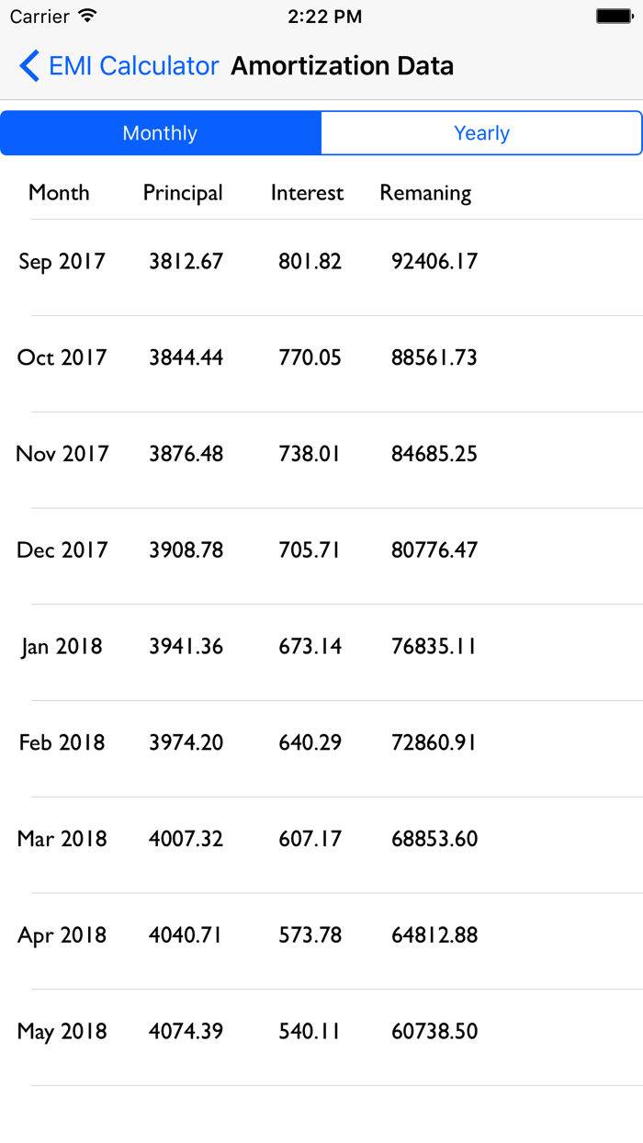Tap the May 2018 entry
This screenshot has height=1143, width=643.
pyautogui.click(x=321, y=1031)
